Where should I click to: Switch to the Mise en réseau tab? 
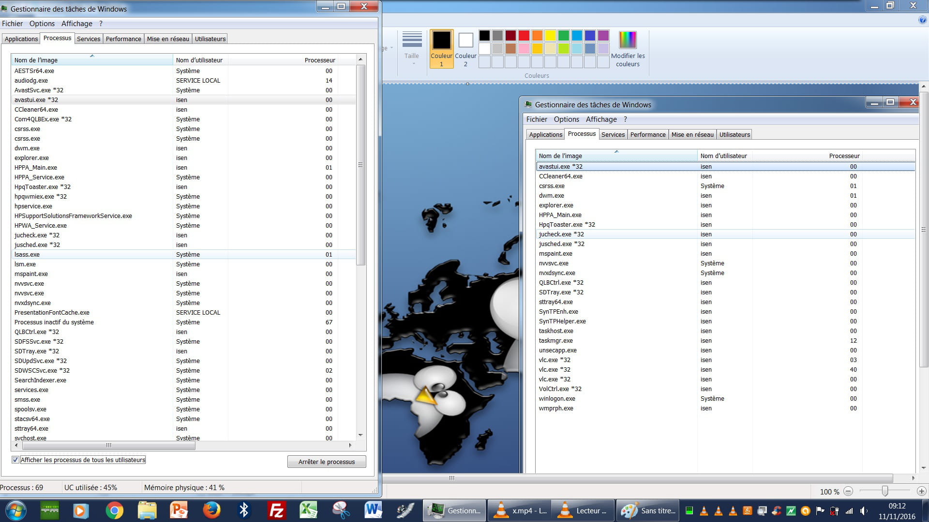[168, 39]
